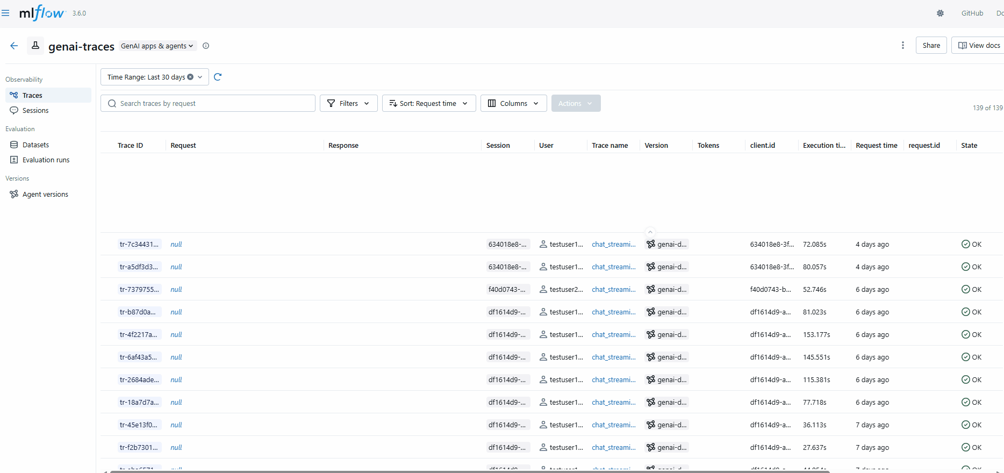This screenshot has height=473, width=1004.
Task: Click the experiment flask icon
Action: coord(35,46)
